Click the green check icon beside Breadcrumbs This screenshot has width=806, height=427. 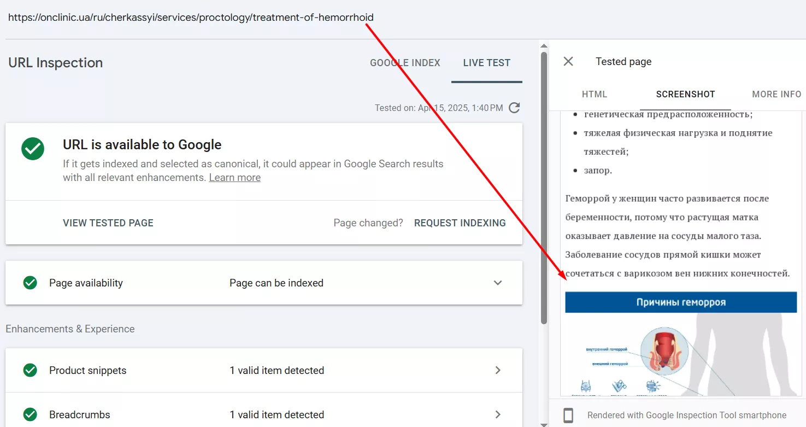[31, 414]
